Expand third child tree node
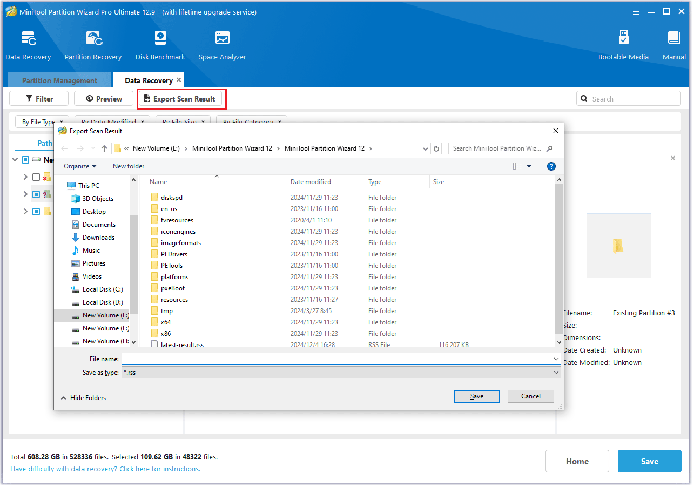 25,212
